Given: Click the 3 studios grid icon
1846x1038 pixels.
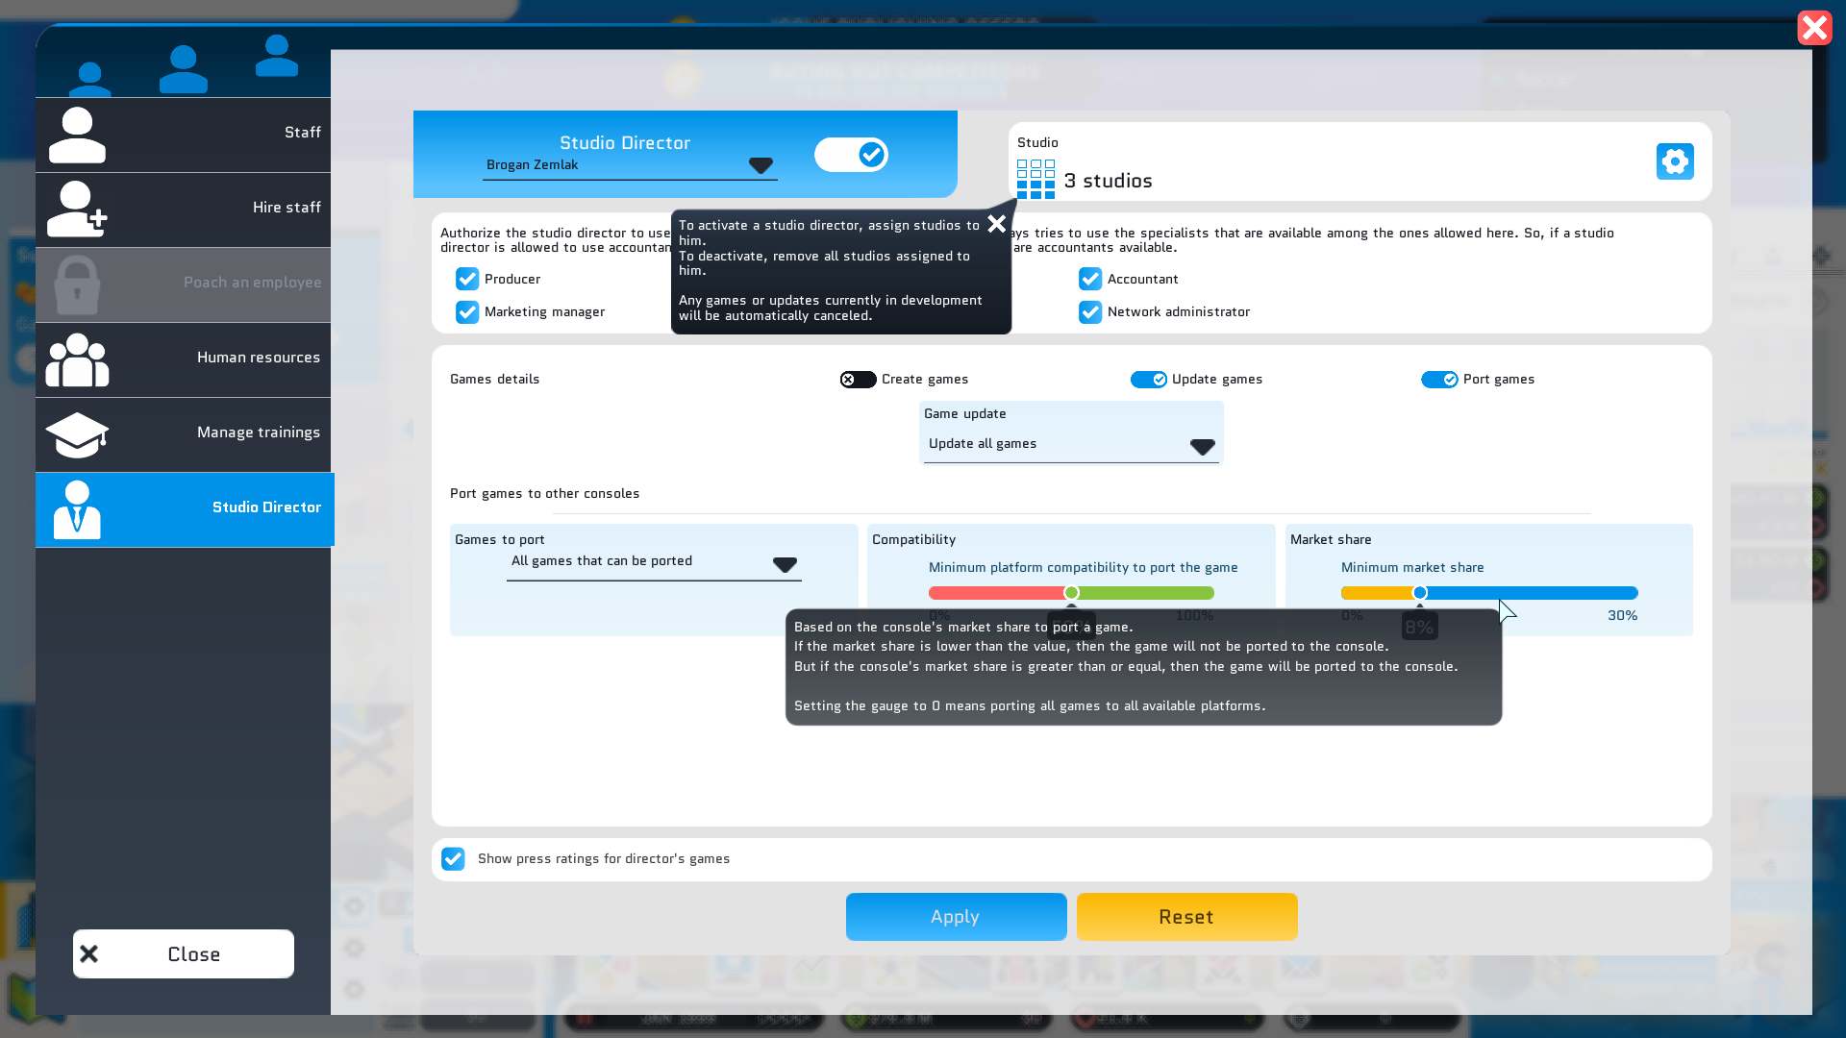Looking at the screenshot, I should coord(1035,180).
